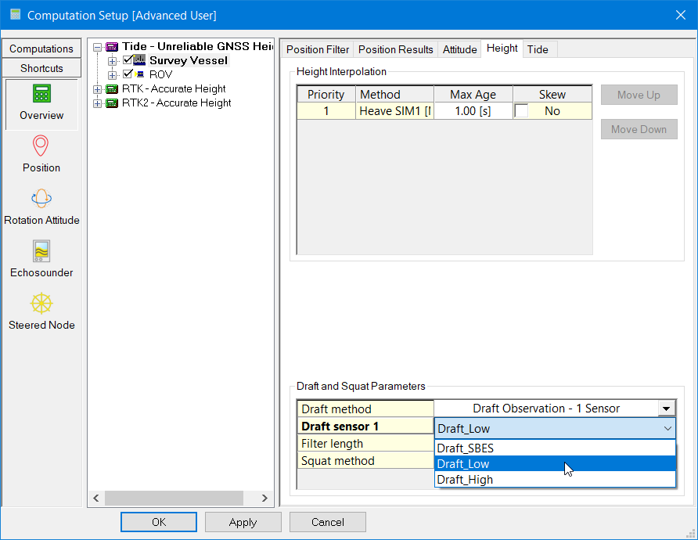Select the Survey Vessel tree icon
The height and width of the screenshot is (540, 698).
click(140, 60)
